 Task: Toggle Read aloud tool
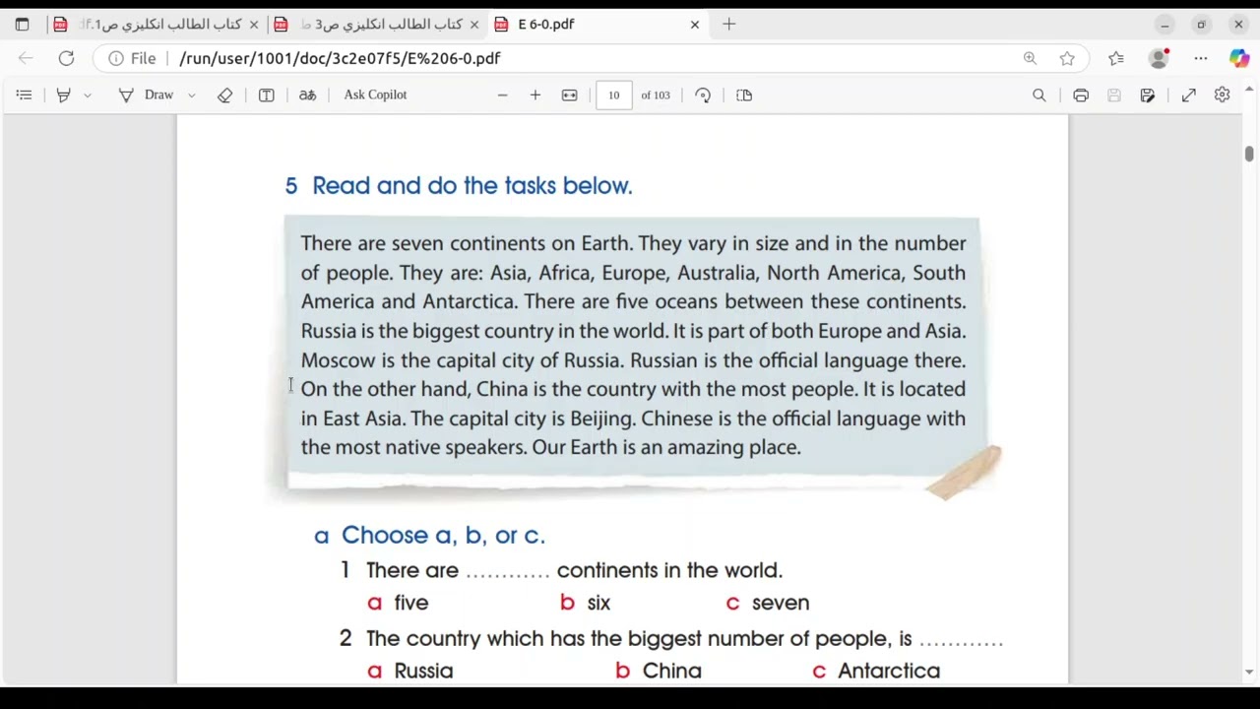[307, 95]
